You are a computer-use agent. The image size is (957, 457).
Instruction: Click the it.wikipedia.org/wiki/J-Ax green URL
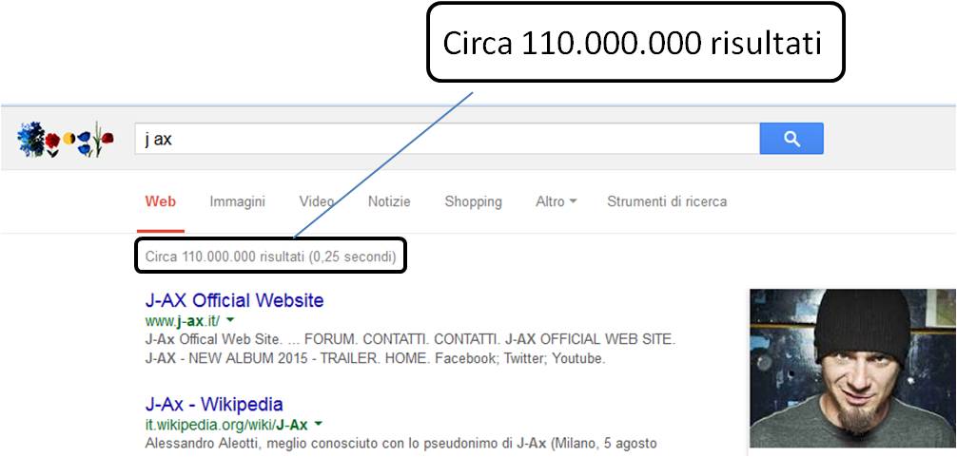pyautogui.click(x=226, y=424)
